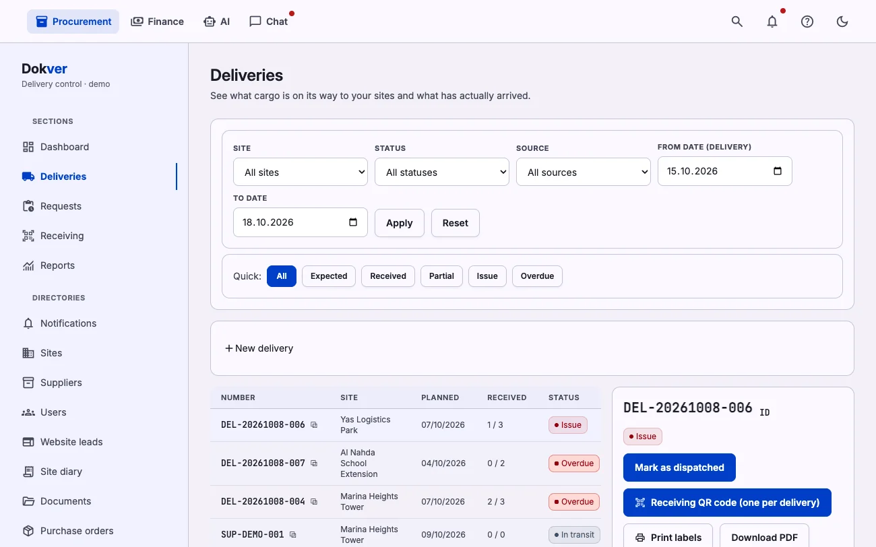Select the Overdue quick filter

tap(537, 276)
